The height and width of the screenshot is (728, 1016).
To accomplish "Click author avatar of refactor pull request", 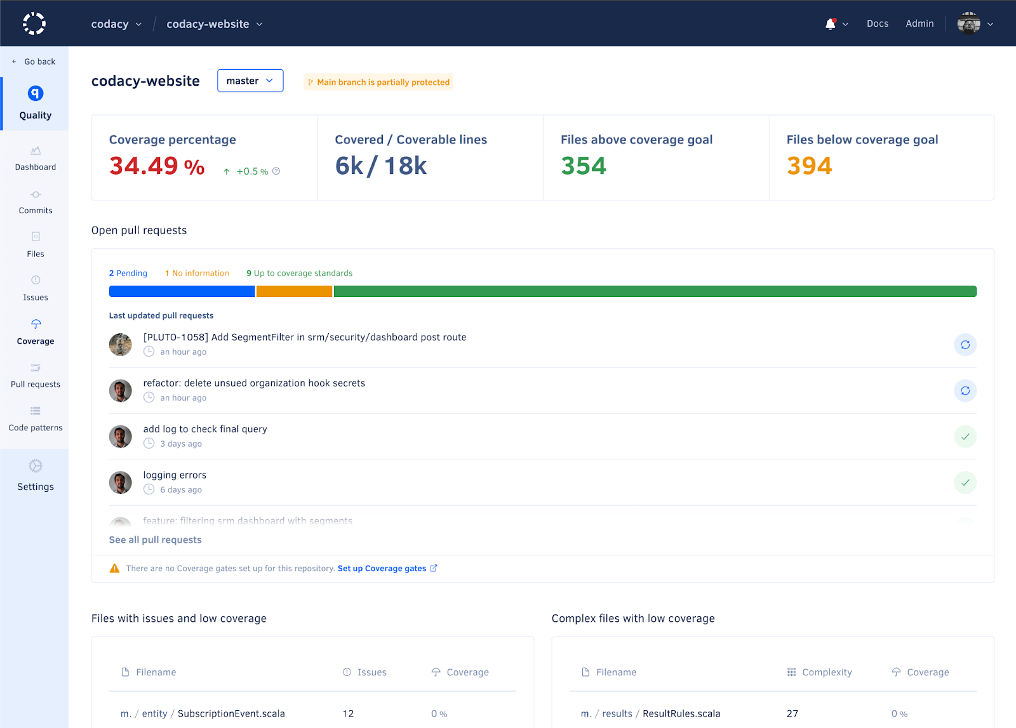I will point(121,391).
